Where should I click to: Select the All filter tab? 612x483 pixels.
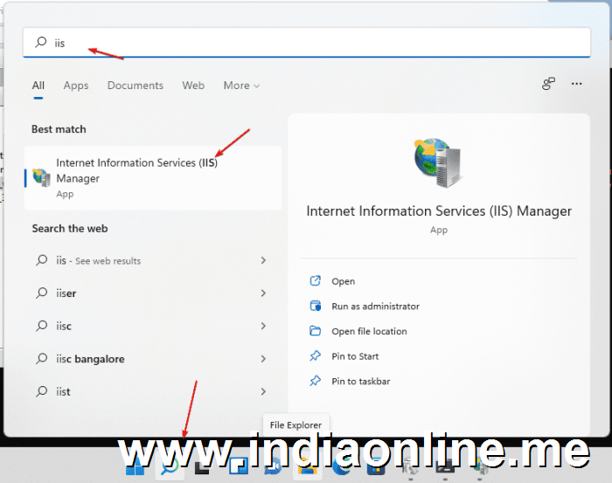[x=38, y=86]
